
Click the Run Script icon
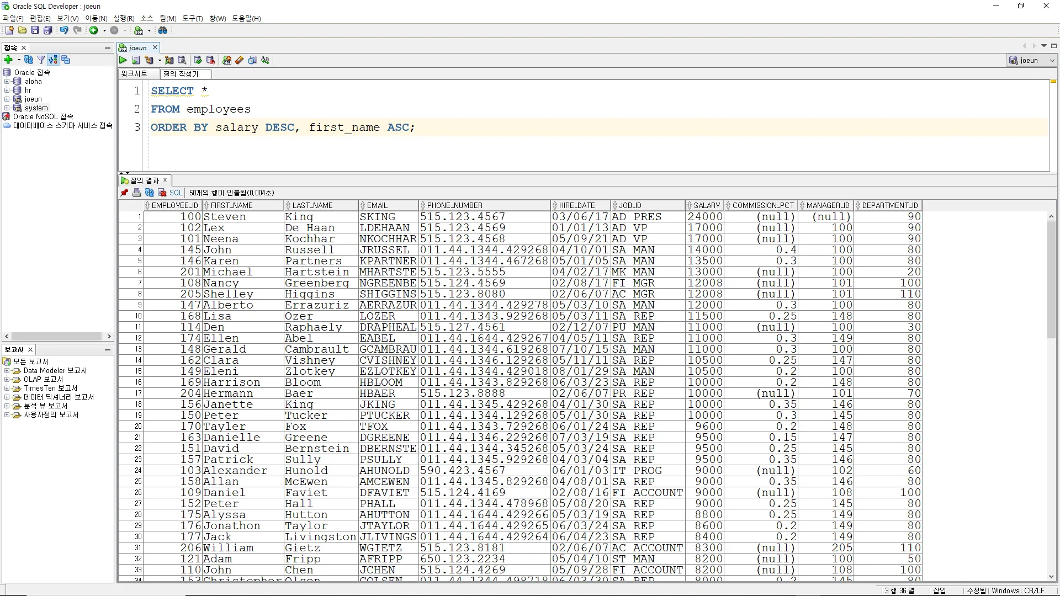pos(136,60)
